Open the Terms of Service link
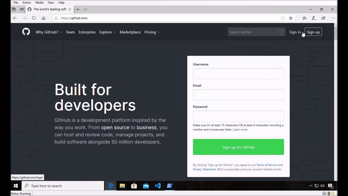The image size is (348, 196). (x=267, y=165)
